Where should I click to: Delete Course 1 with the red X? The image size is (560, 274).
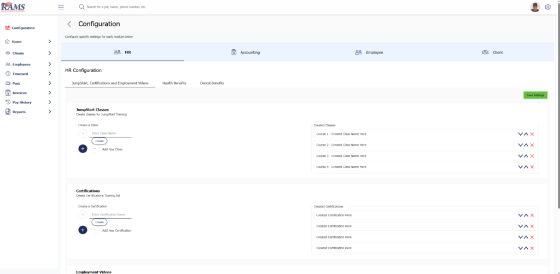click(532, 134)
